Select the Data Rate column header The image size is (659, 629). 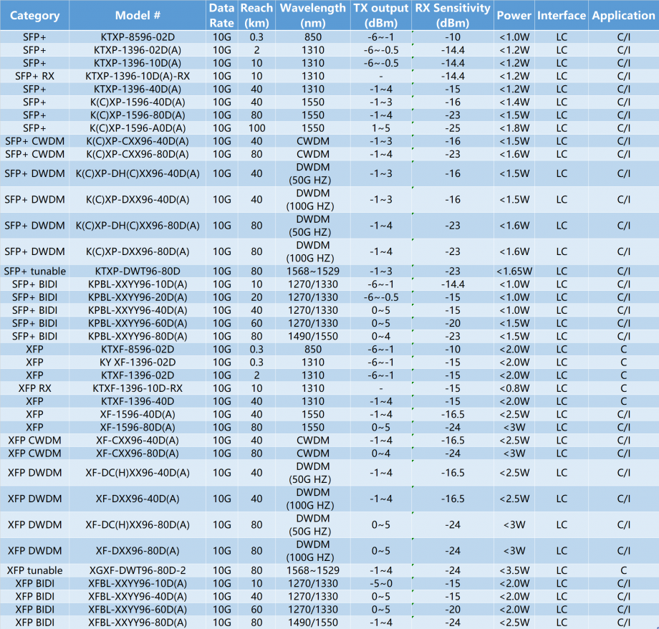tap(221, 15)
